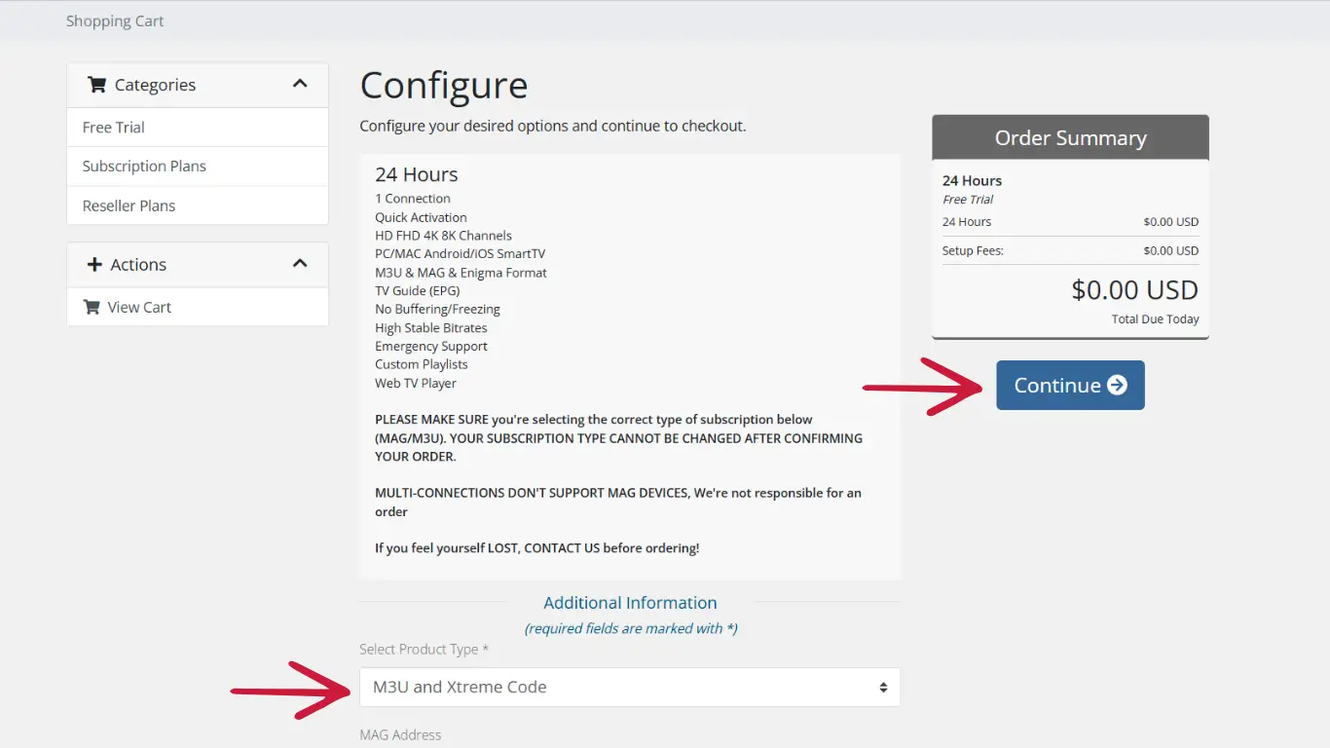The image size is (1330, 748).
Task: Click the 'MULTI-CONNECTIONS DON'T SUPPORT MAG' warning
Action: click(618, 502)
